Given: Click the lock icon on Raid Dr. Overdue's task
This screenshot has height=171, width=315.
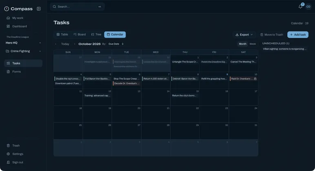Looking at the screenshot, I should 255,79.
